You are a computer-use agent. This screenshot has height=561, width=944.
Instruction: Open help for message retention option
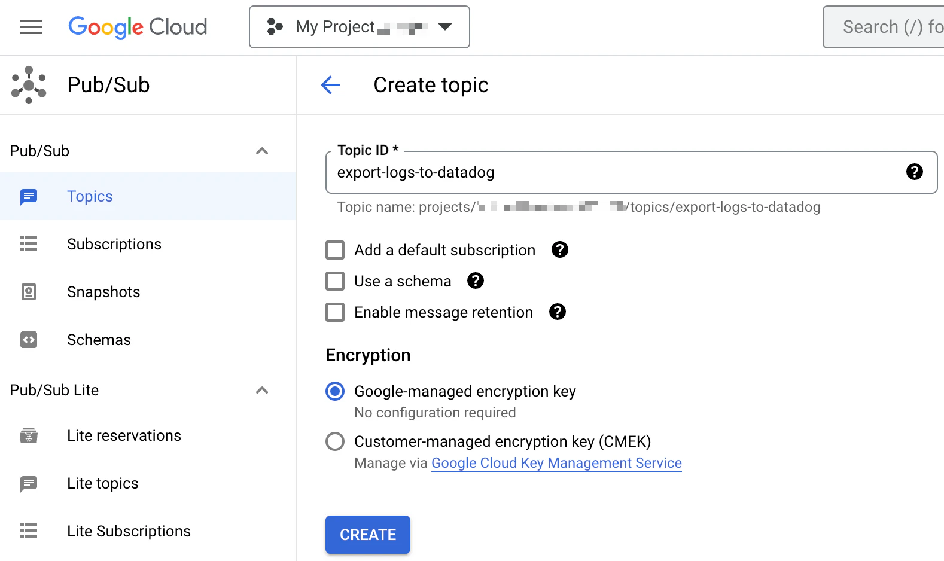click(558, 312)
